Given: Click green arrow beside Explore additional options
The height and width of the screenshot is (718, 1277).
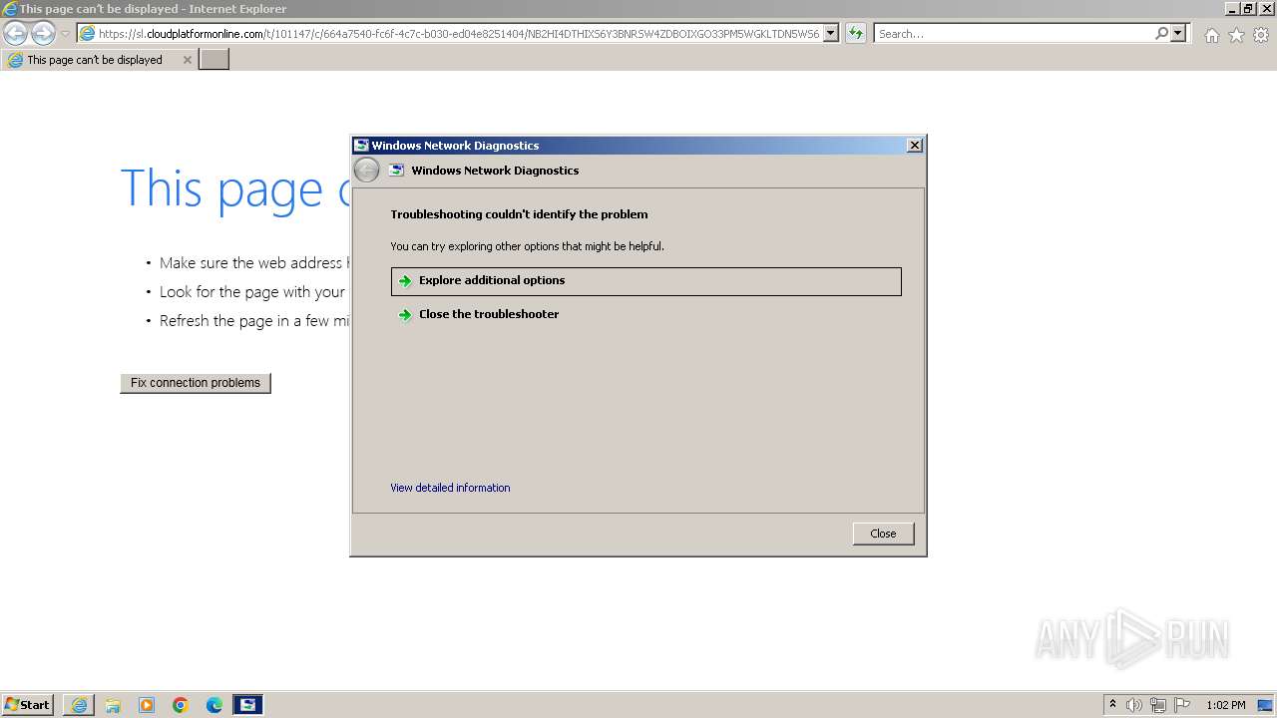Looking at the screenshot, I should click(x=405, y=281).
